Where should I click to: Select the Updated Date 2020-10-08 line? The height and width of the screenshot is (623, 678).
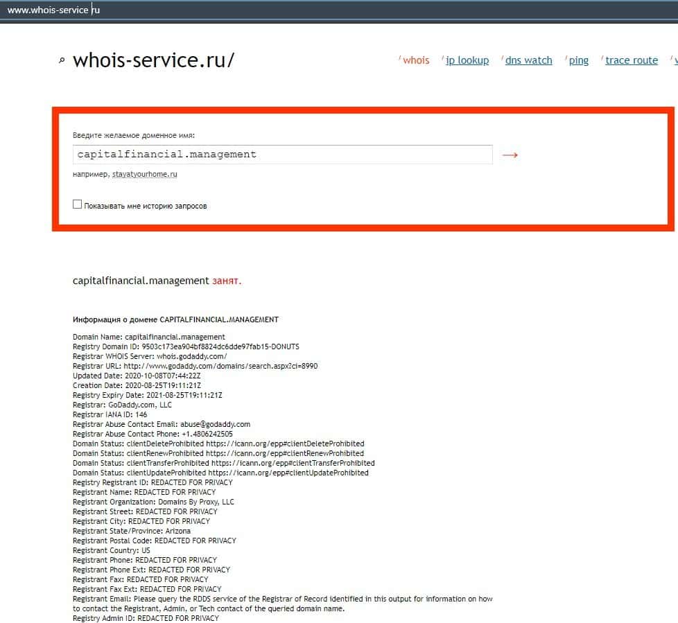(137, 376)
